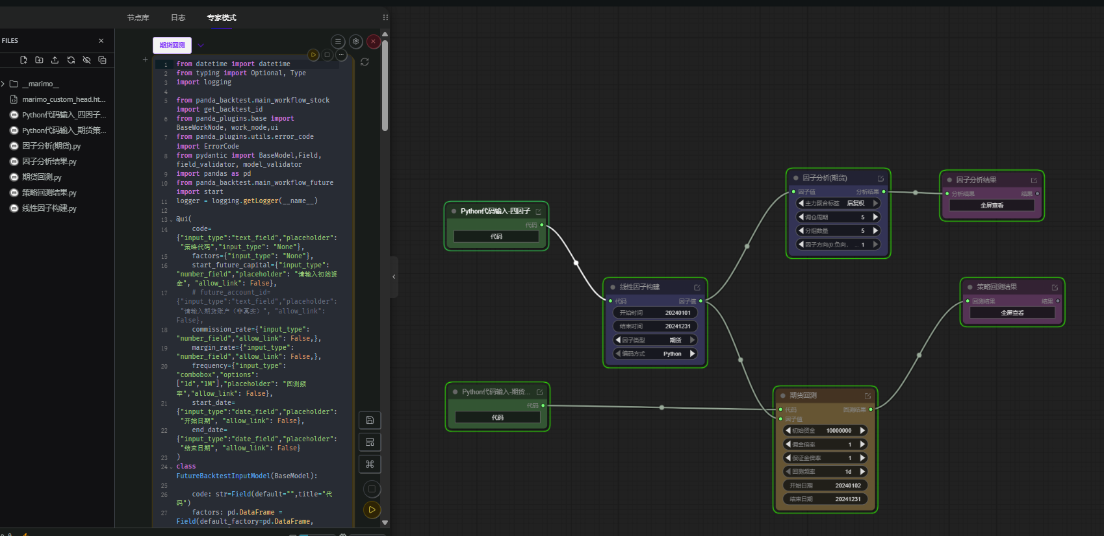This screenshot has height=536, width=1104.
Task: Click the save notebook icon
Action: point(370,420)
